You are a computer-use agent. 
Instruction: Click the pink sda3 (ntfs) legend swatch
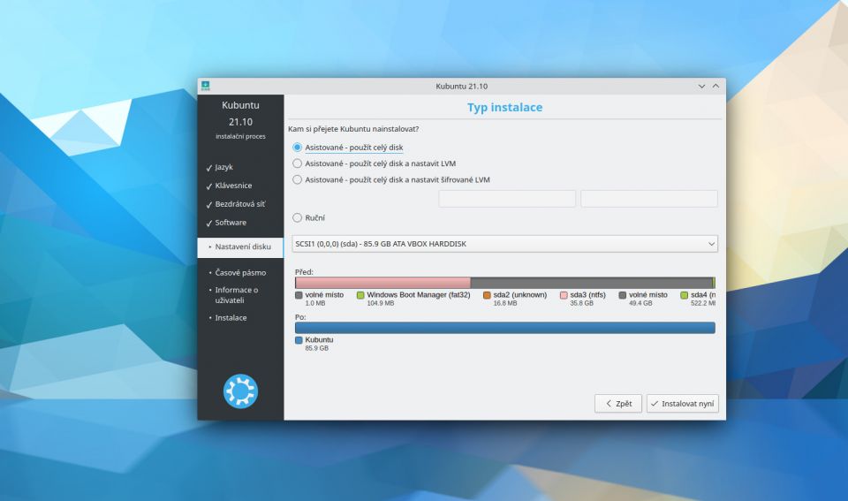564,295
